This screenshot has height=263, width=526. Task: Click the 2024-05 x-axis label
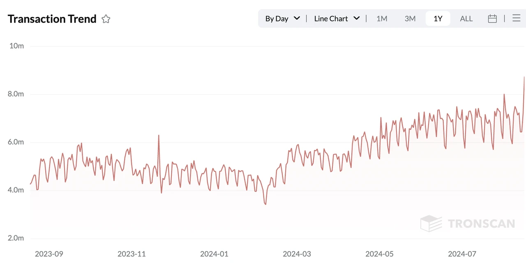pos(379,254)
